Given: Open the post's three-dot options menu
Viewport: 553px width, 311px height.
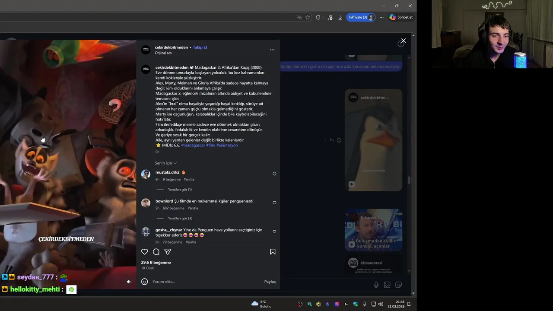Looking at the screenshot, I should click(x=272, y=50).
